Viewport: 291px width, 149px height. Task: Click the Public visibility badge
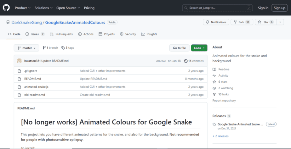(112, 22)
